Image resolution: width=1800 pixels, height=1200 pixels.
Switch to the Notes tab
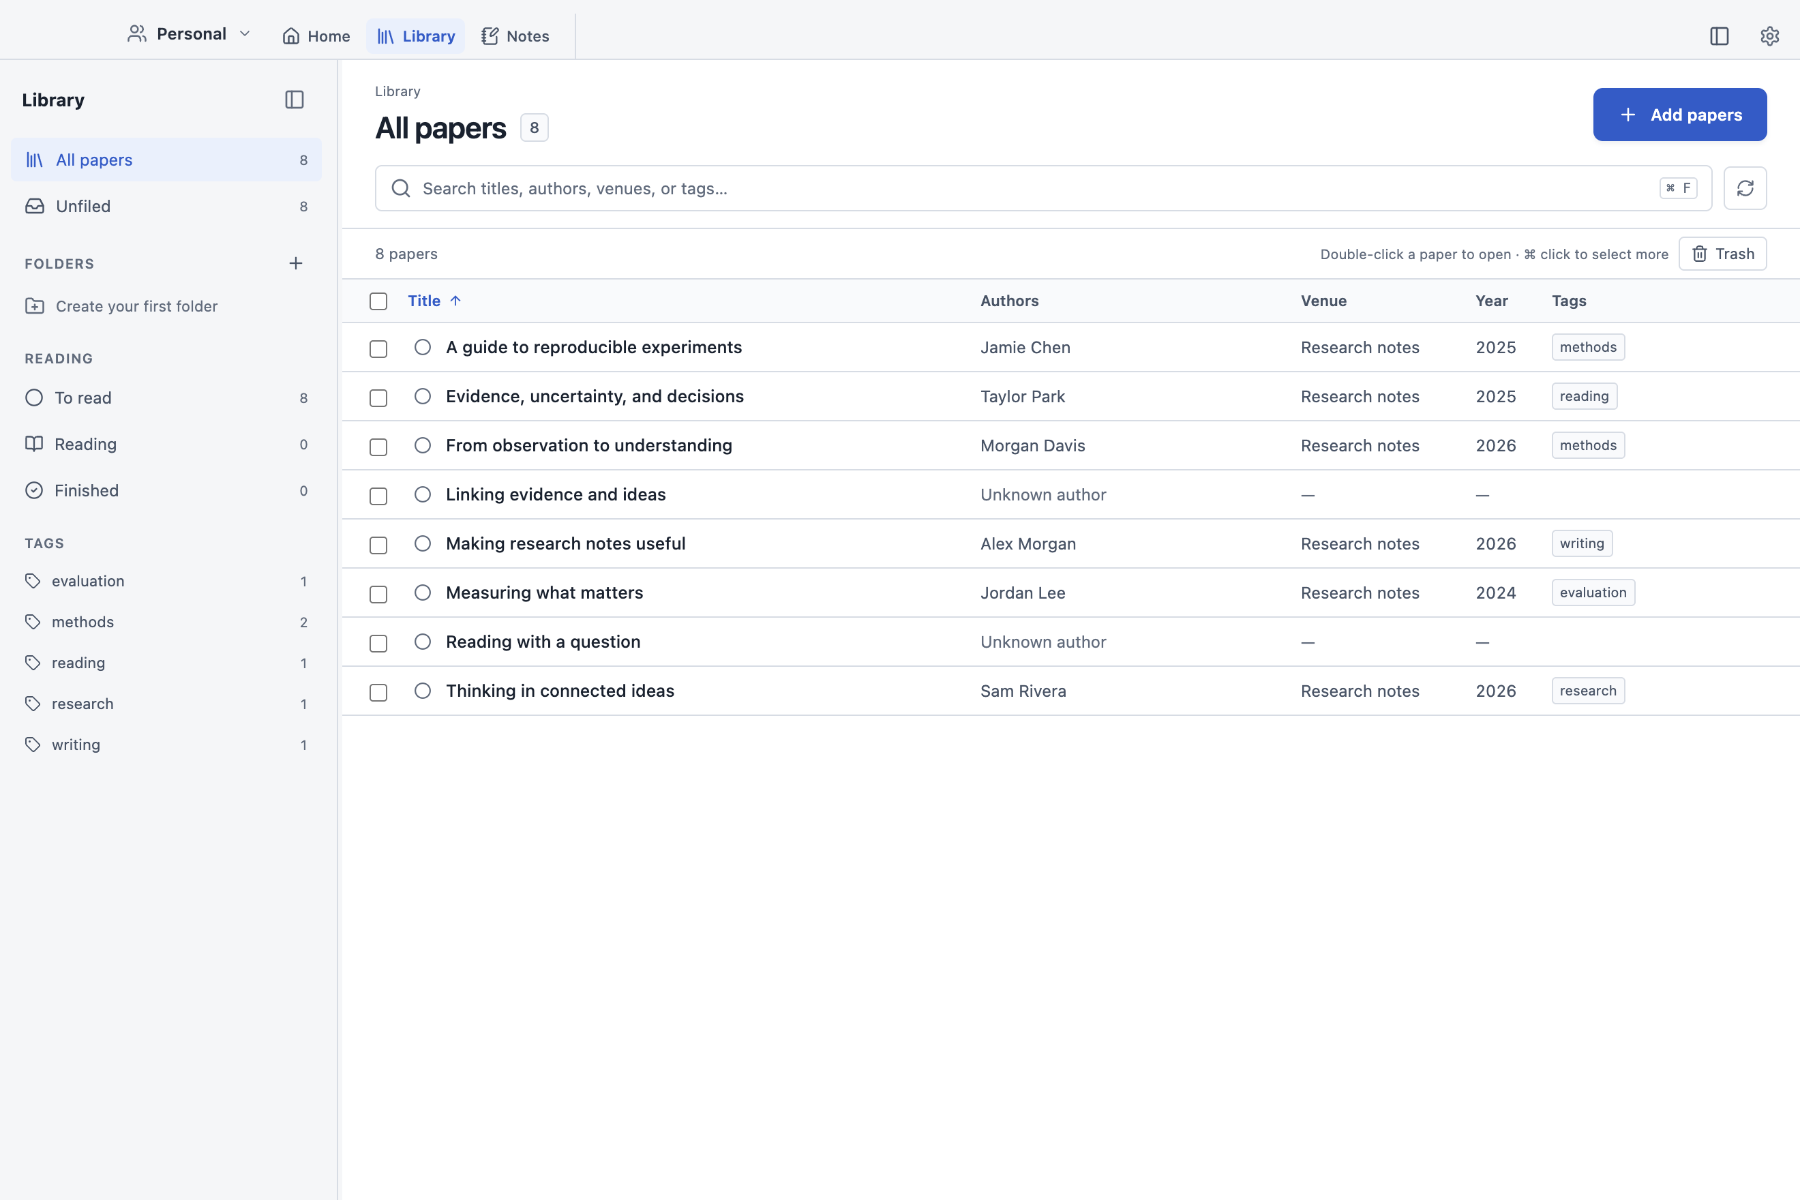pos(515,36)
